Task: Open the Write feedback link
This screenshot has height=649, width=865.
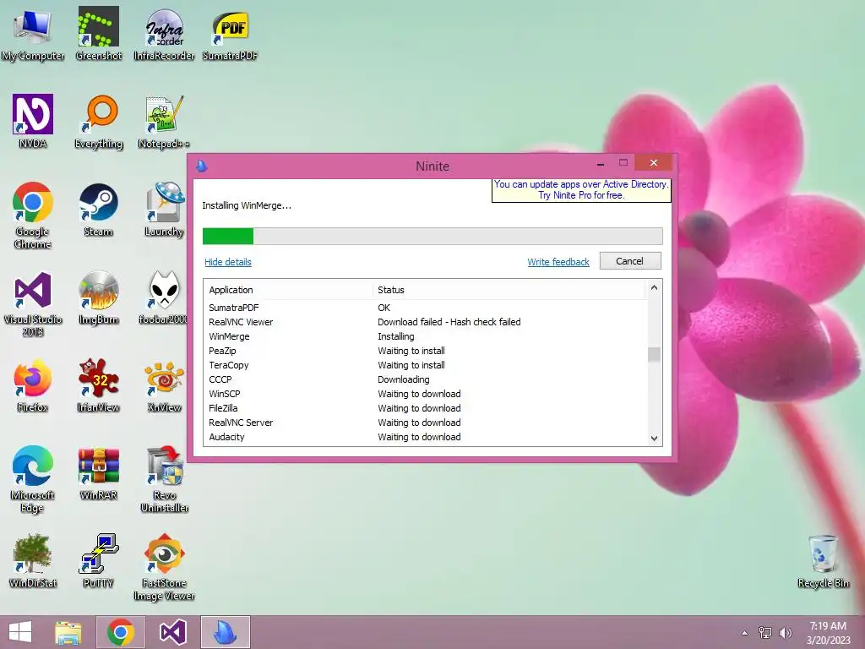Action: click(558, 262)
